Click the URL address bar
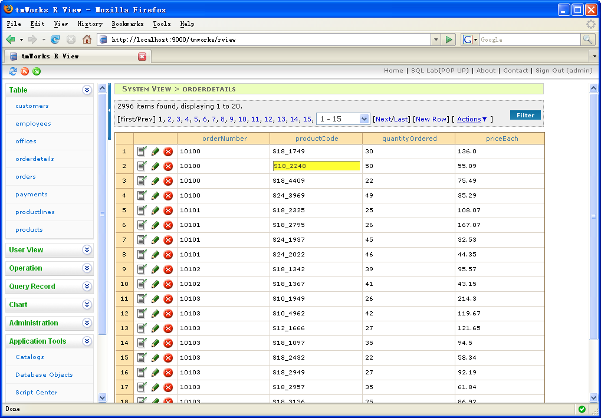 pos(264,40)
